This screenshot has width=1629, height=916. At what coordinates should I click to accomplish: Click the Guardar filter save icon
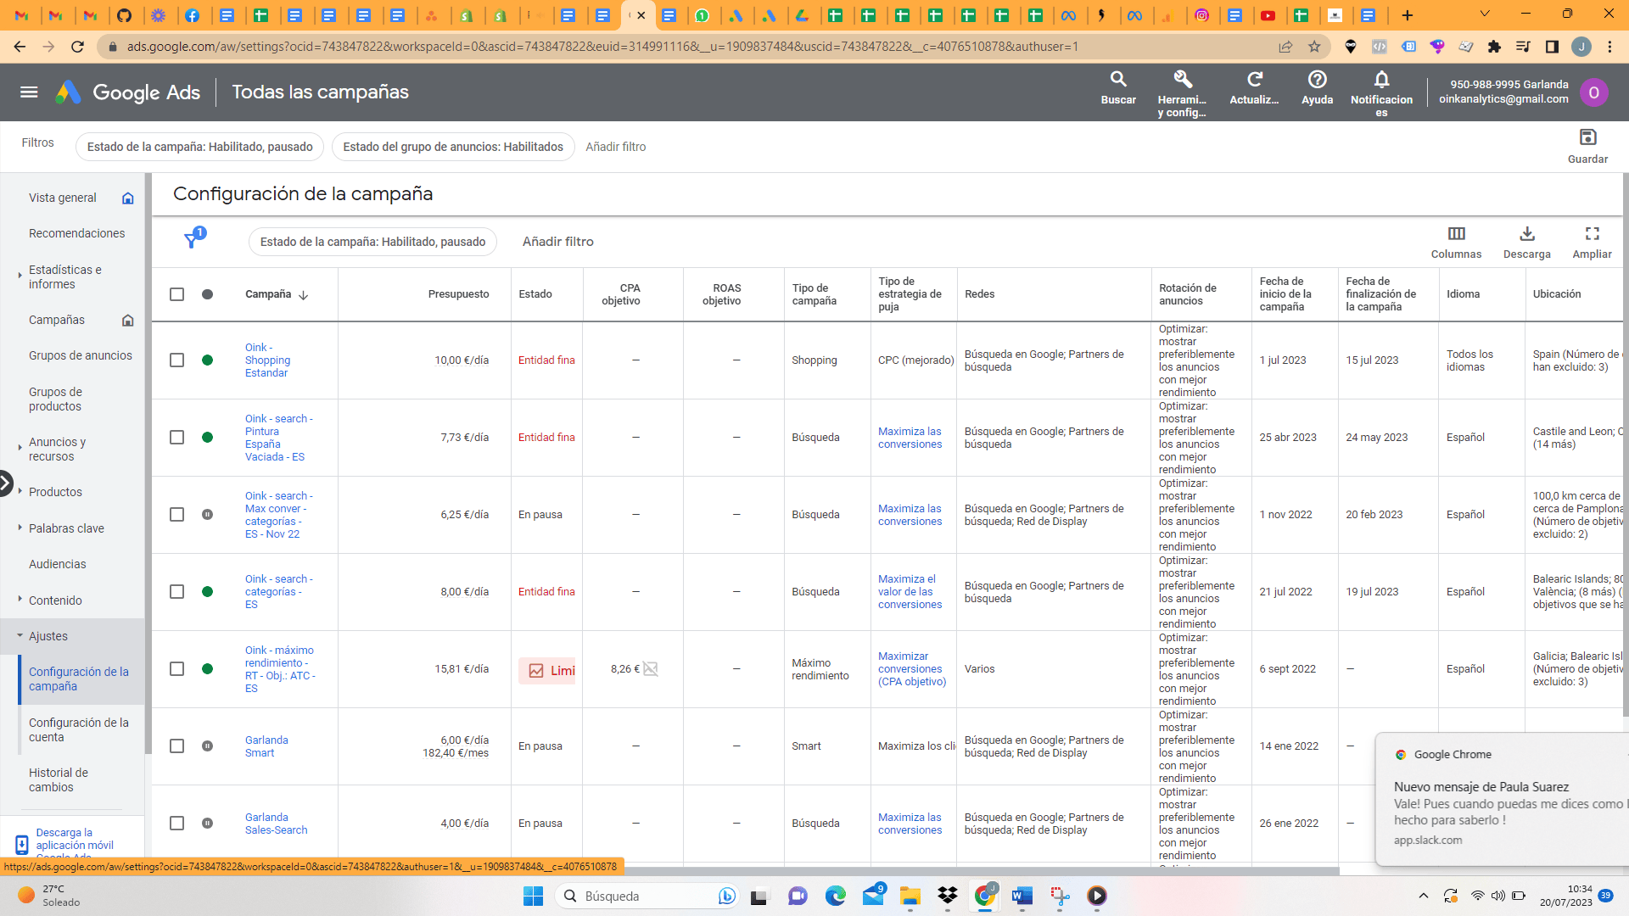point(1587,137)
